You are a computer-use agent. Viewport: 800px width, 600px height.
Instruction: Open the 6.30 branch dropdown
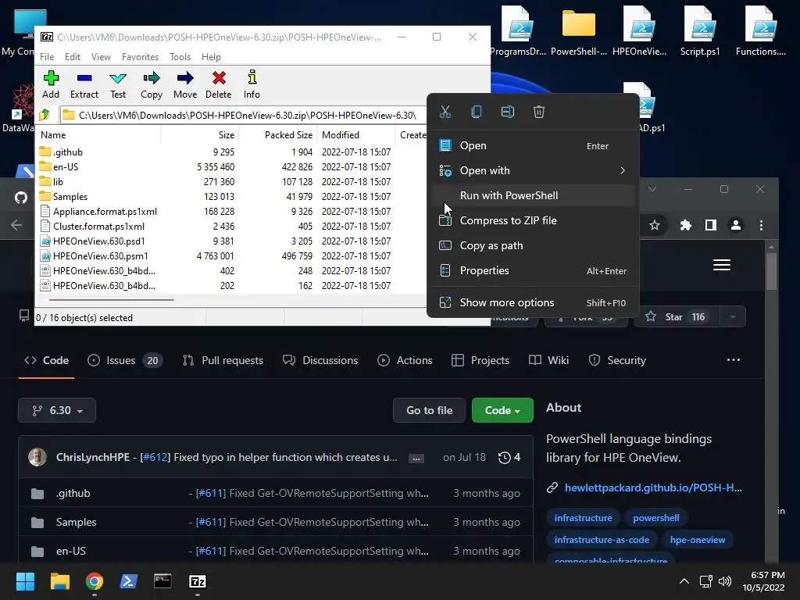coord(56,410)
